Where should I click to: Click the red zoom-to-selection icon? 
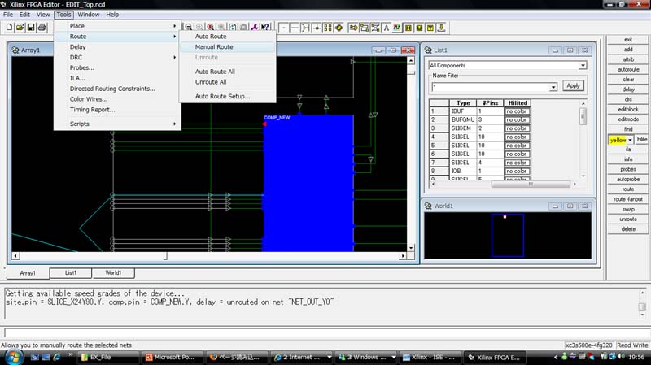[x=211, y=28]
